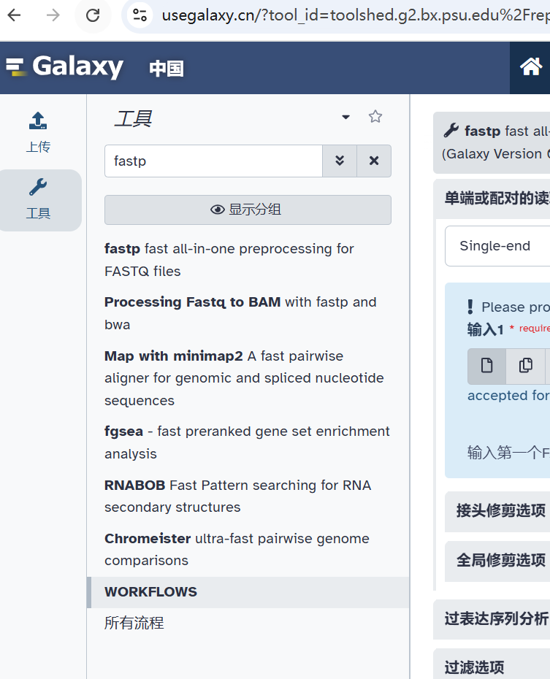Open the Map with minimap2 tool

pos(244,378)
